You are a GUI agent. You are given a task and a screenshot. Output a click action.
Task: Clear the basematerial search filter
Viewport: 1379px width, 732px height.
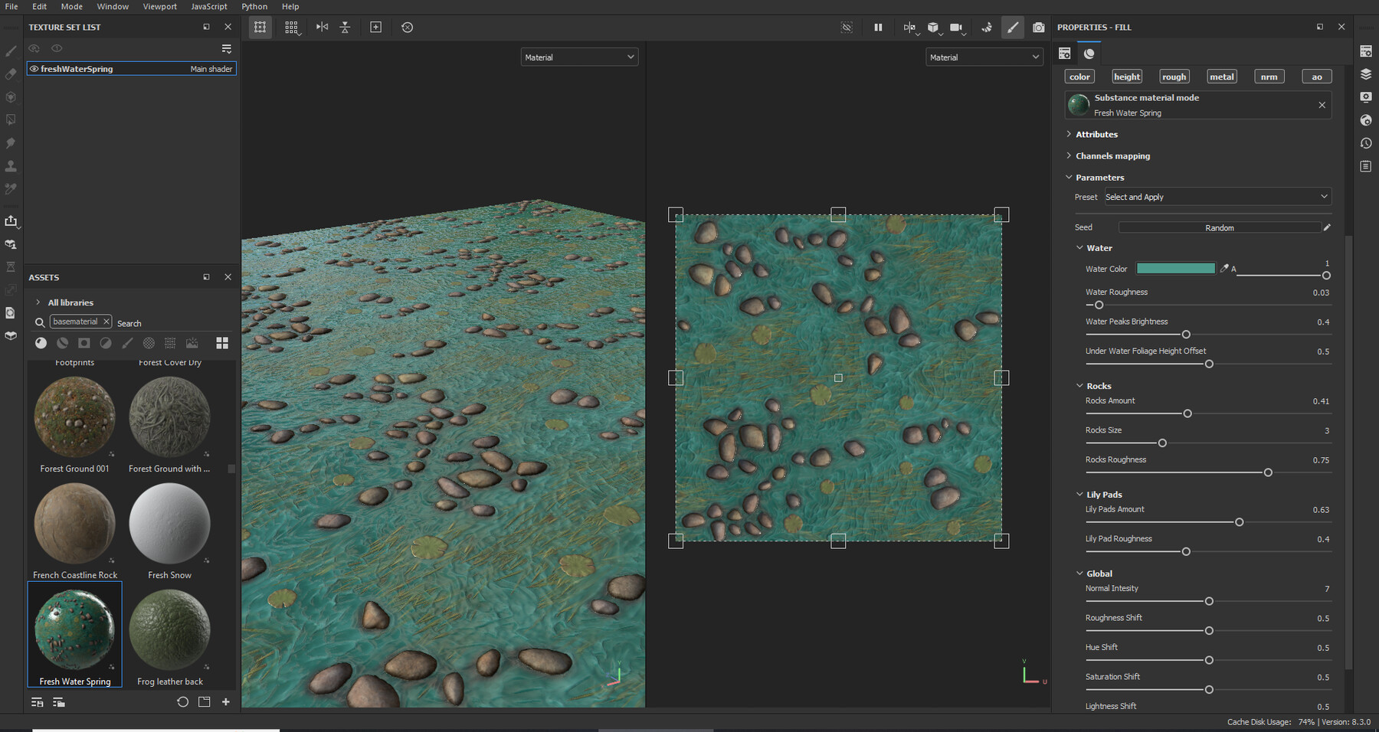(x=106, y=321)
